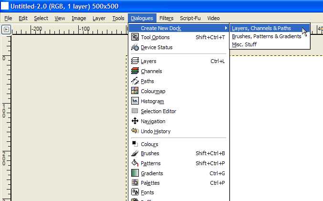Click the Brushes paintbrush icon

(x=135, y=153)
